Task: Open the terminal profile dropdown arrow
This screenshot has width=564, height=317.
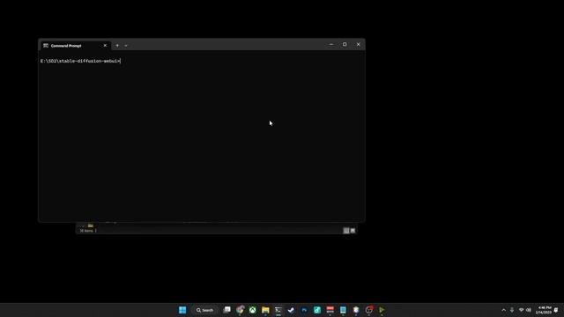Action: click(x=126, y=46)
